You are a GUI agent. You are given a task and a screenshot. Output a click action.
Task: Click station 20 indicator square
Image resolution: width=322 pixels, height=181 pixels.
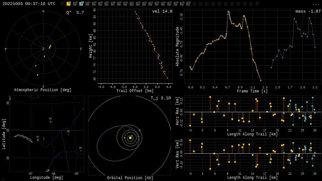188,4
